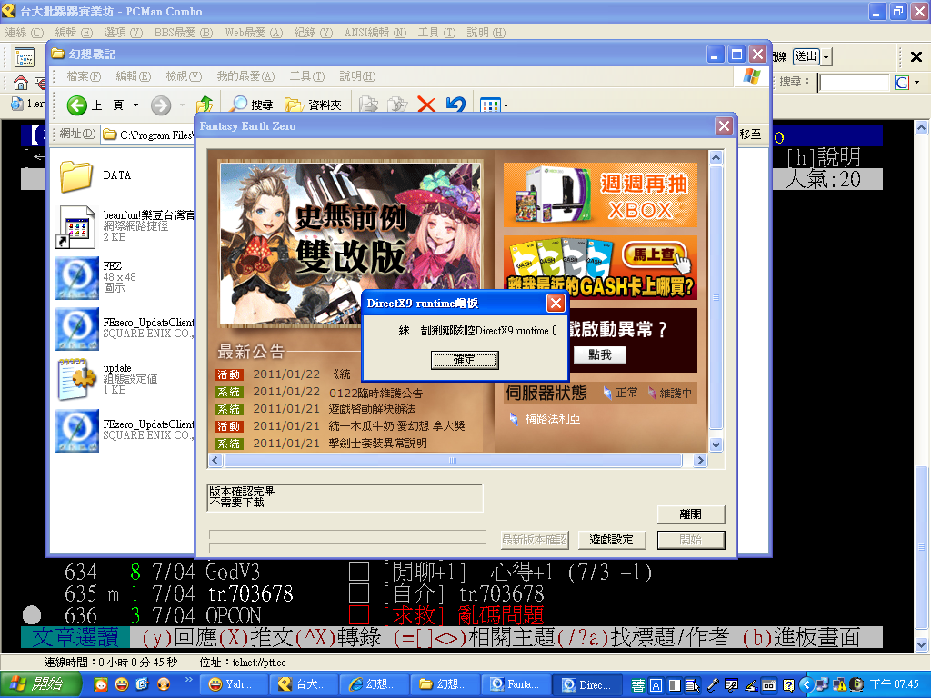Open the 0122臨時維護公告 announcement link
931x698 pixels.
[375, 393]
